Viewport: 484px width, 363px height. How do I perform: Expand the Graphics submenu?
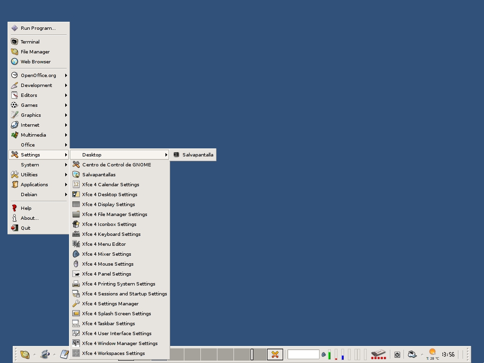click(x=39, y=115)
